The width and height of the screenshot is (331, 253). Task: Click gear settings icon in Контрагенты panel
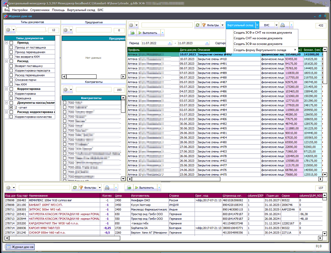65,89
